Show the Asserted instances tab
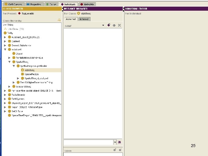 (x=71, y=19)
